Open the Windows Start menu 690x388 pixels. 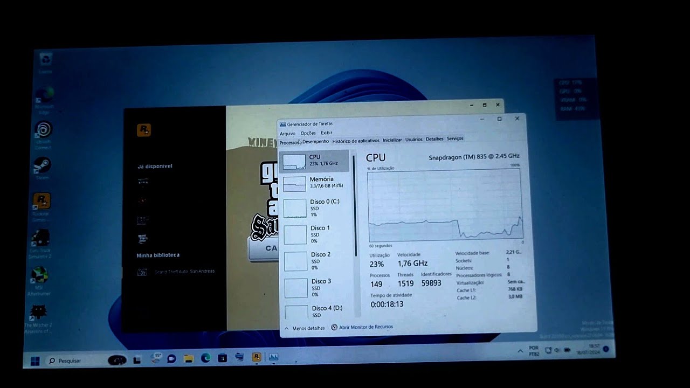tap(35, 361)
